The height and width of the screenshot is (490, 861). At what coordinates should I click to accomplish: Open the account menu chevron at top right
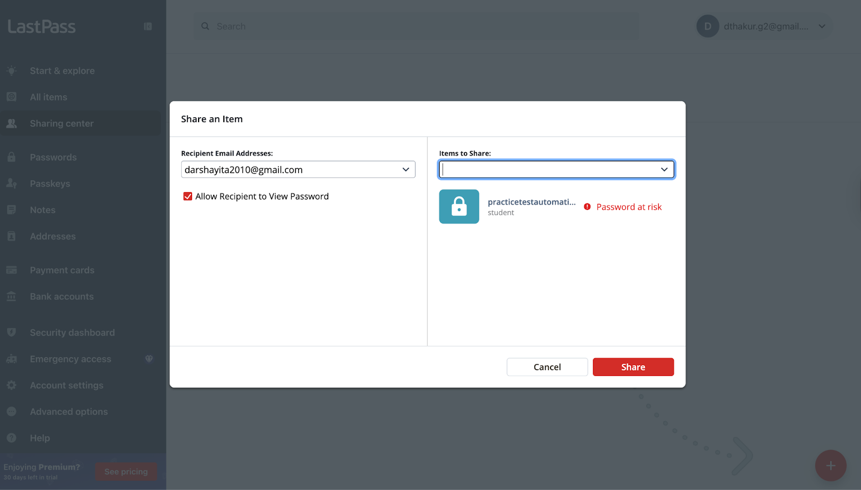click(x=822, y=26)
